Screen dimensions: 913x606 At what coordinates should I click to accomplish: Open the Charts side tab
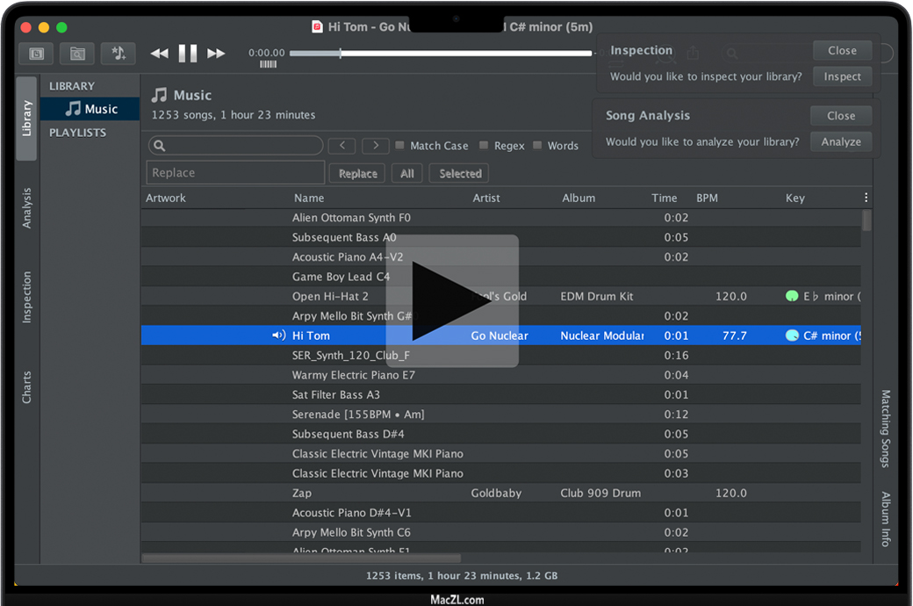pyautogui.click(x=26, y=387)
